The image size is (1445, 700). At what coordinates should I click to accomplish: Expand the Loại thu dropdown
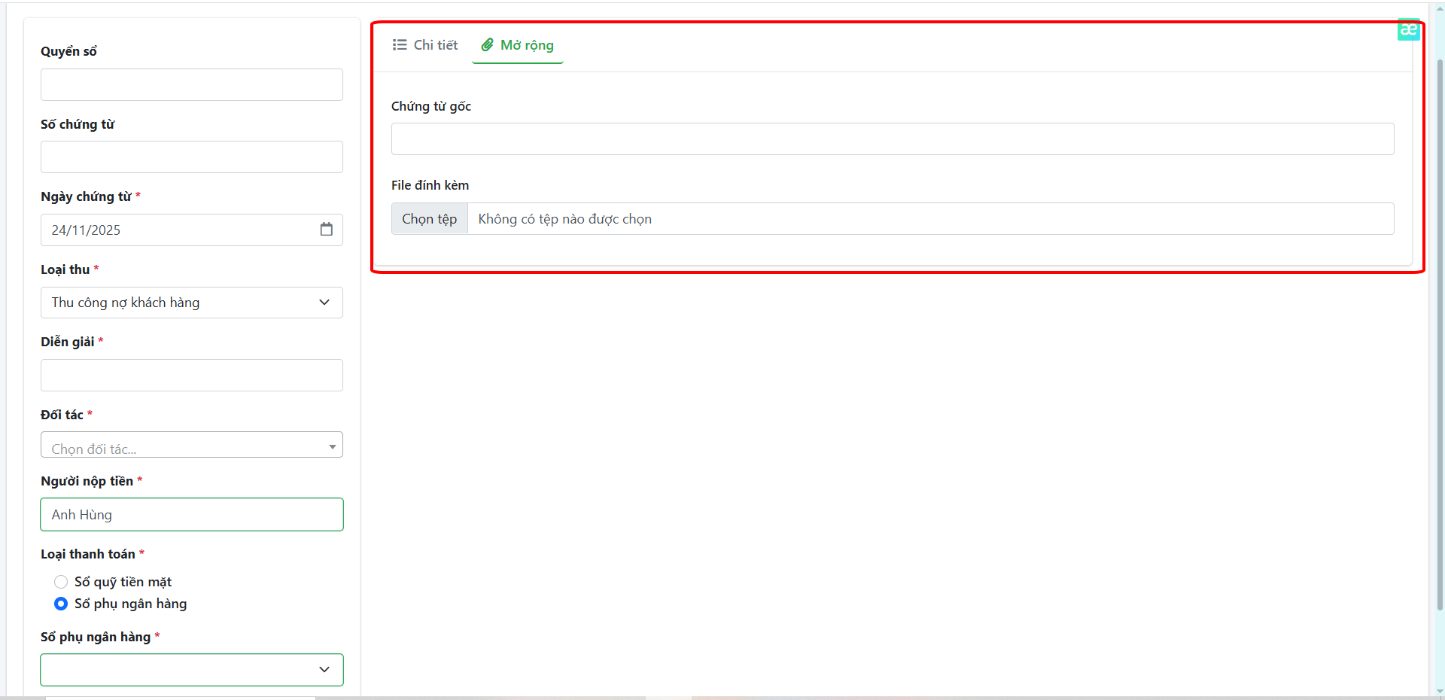(191, 303)
